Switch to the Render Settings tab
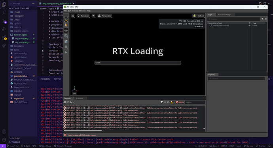Screen dimensions: 273x148 tap(224, 15)
